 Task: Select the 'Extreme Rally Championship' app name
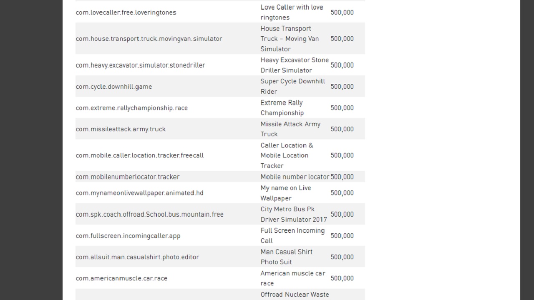tap(282, 108)
